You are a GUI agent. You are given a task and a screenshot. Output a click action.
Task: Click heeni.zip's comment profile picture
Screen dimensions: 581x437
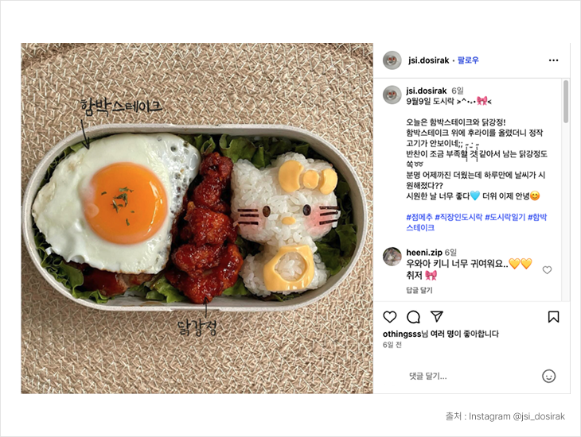coord(392,257)
